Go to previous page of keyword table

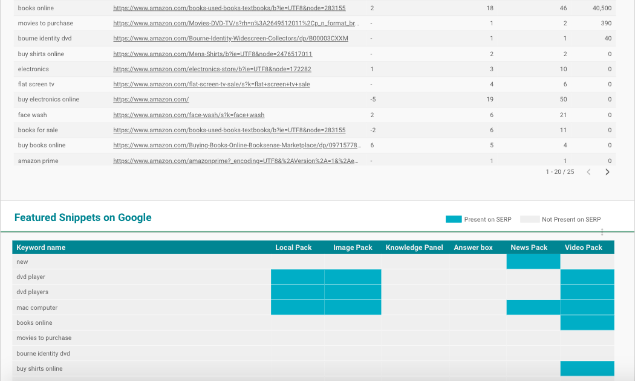pos(589,172)
